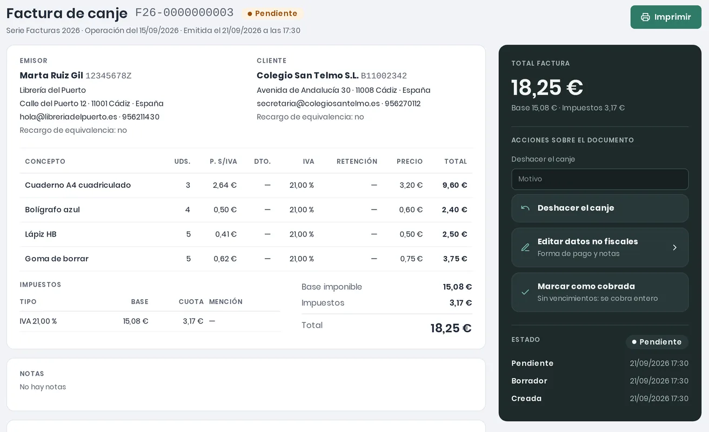Click the pencil icon in Editar datos no fiscales
The width and height of the screenshot is (709, 432).
pos(525,247)
